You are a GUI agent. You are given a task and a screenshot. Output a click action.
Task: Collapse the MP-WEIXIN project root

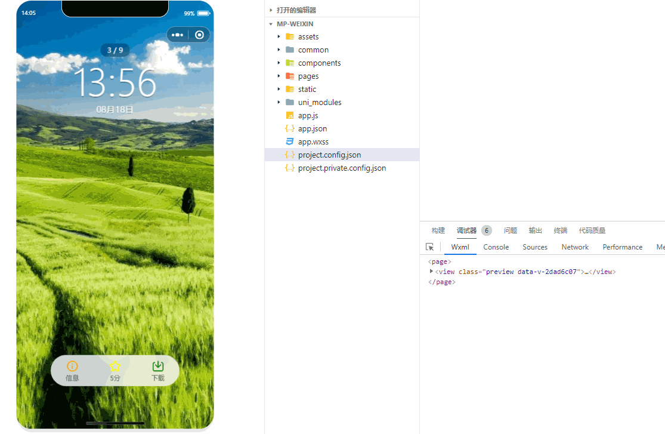[271, 24]
